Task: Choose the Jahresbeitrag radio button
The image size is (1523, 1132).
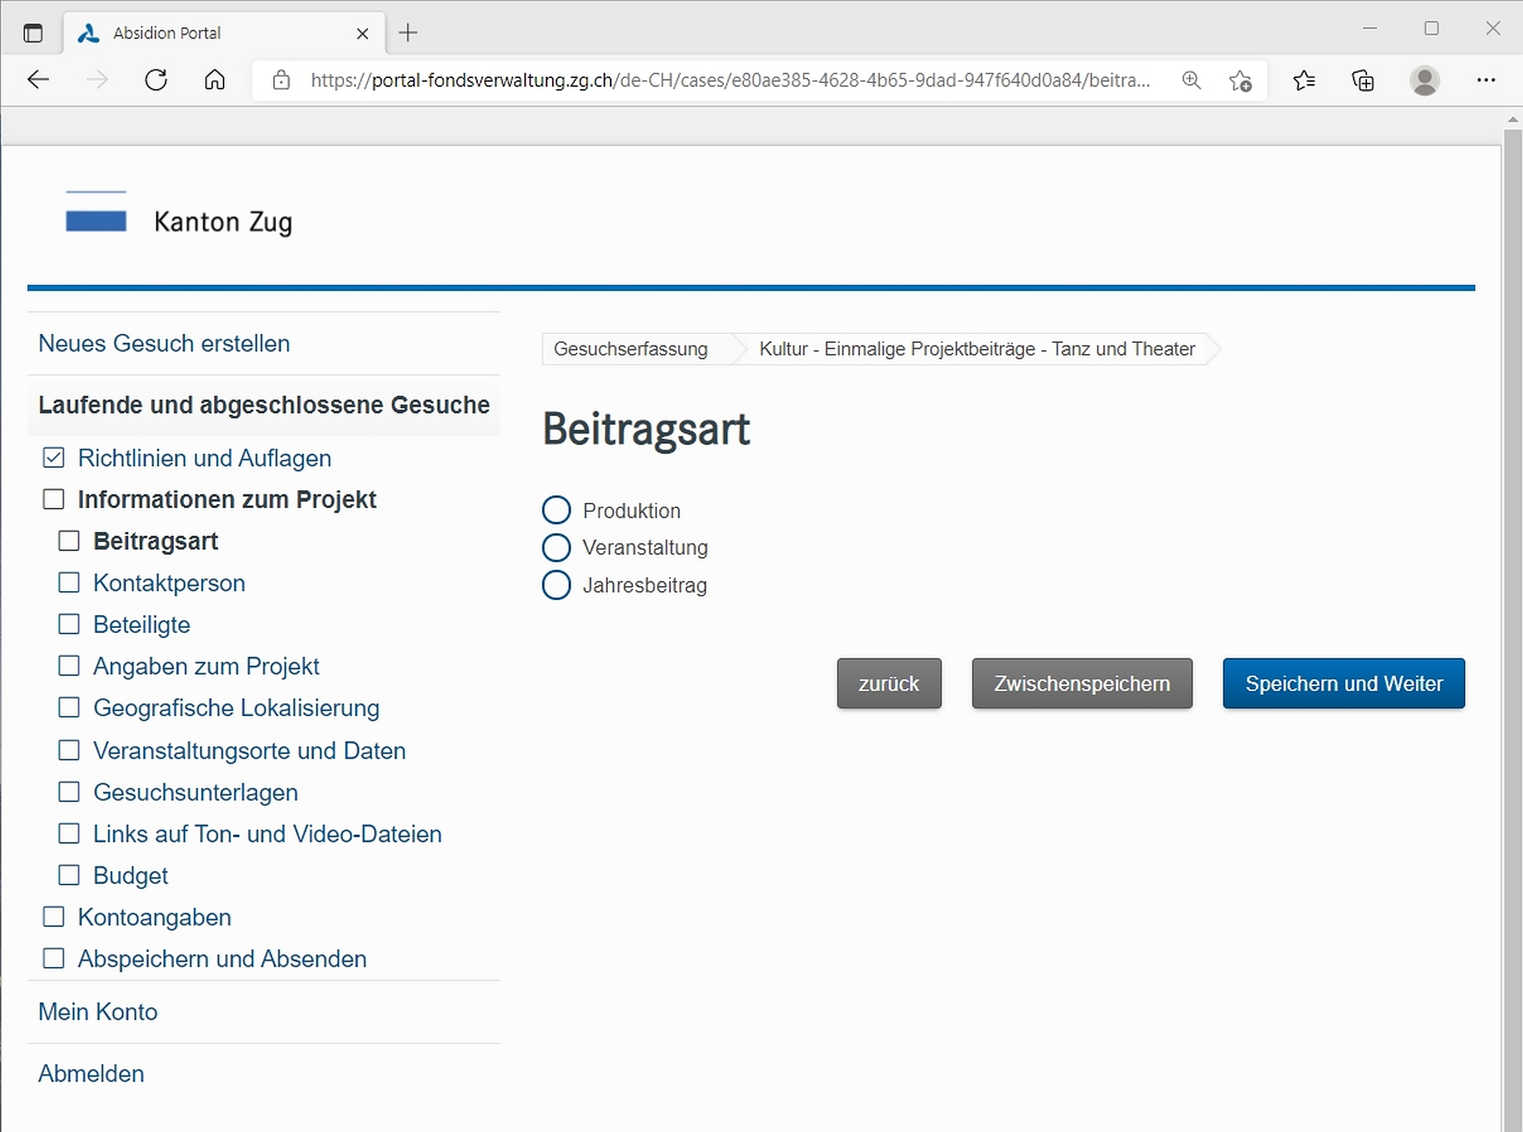Action: [x=556, y=585]
